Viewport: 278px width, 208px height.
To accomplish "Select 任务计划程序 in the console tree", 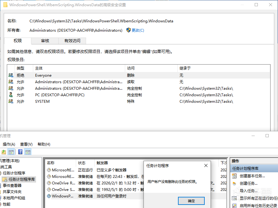I will click(x=14, y=173).
